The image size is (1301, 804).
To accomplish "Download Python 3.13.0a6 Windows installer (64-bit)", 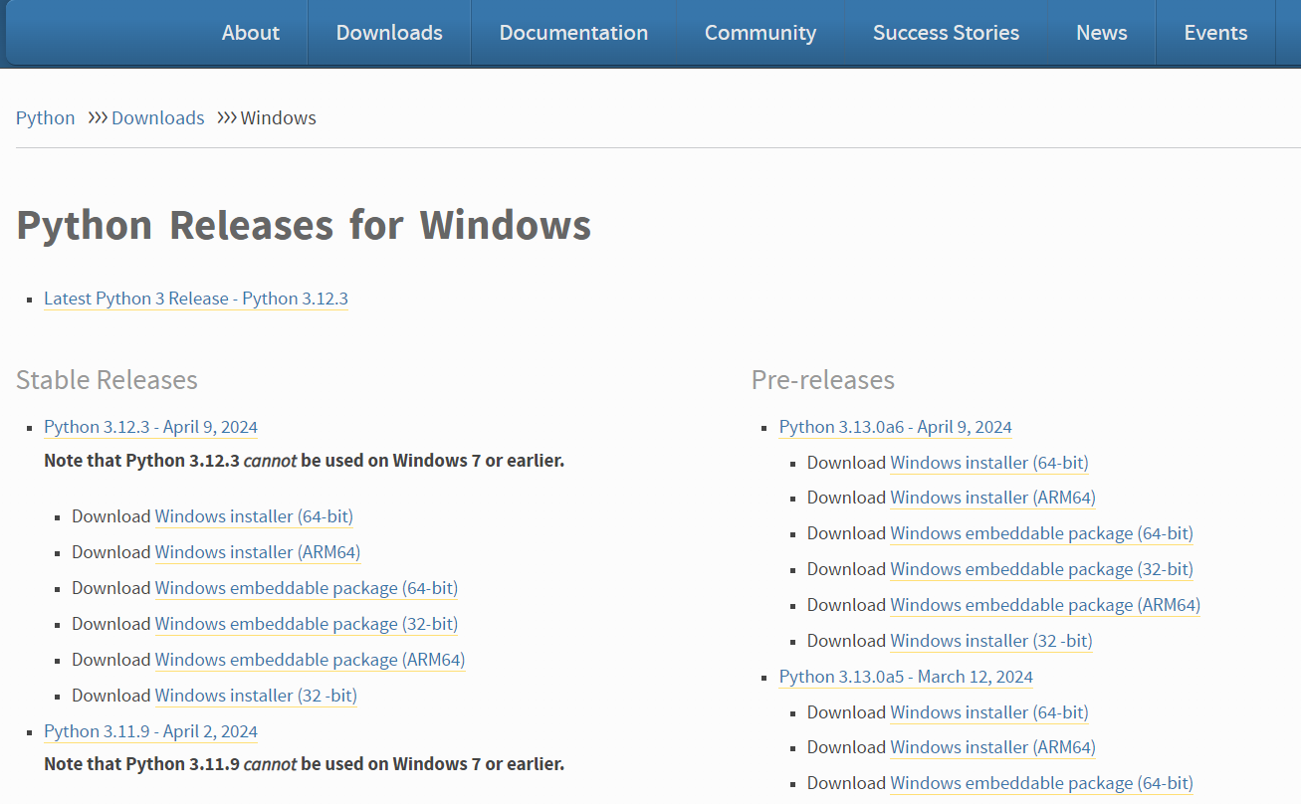I will (989, 463).
